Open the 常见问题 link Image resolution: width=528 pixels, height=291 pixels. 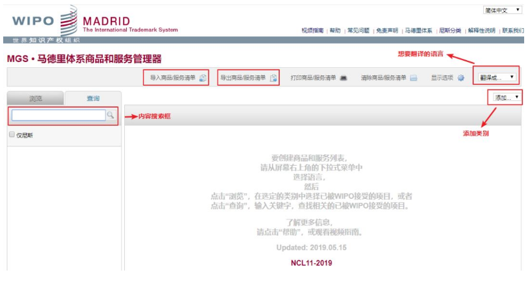[358, 31]
